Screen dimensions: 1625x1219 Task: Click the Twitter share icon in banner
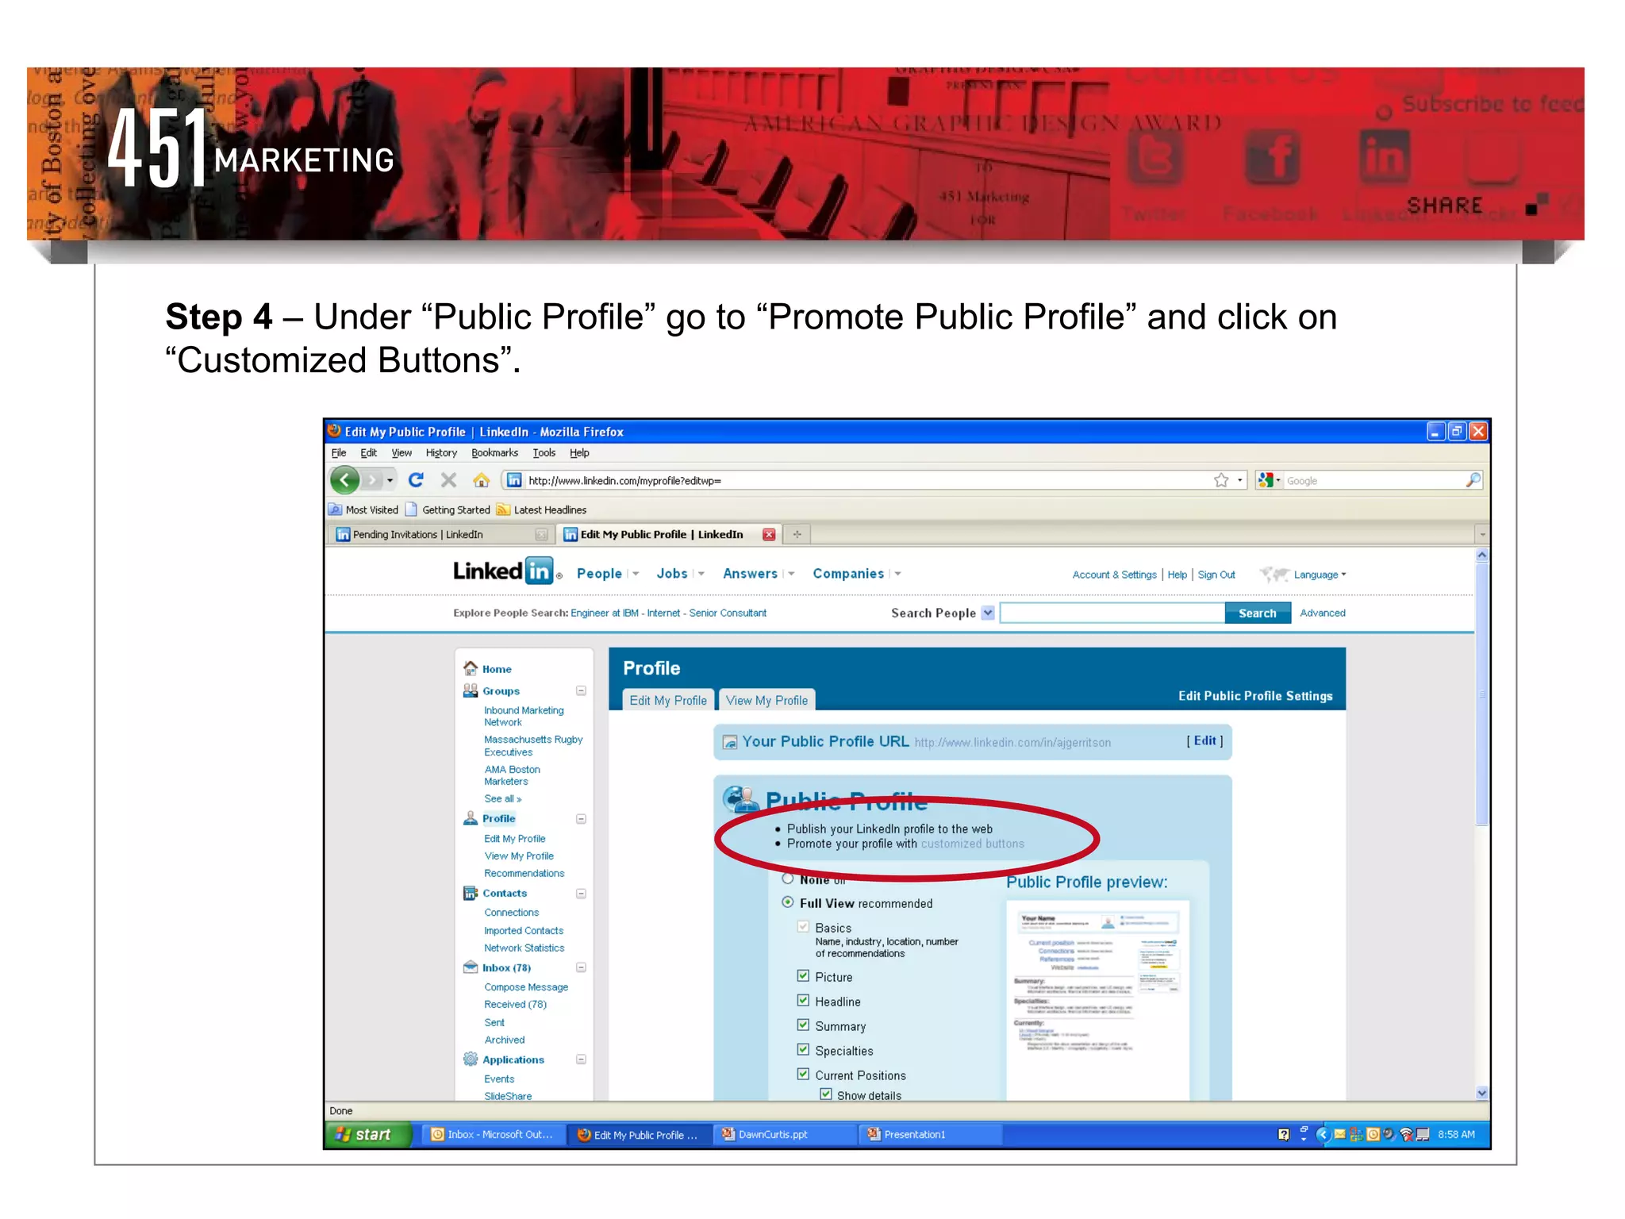coord(1155,157)
